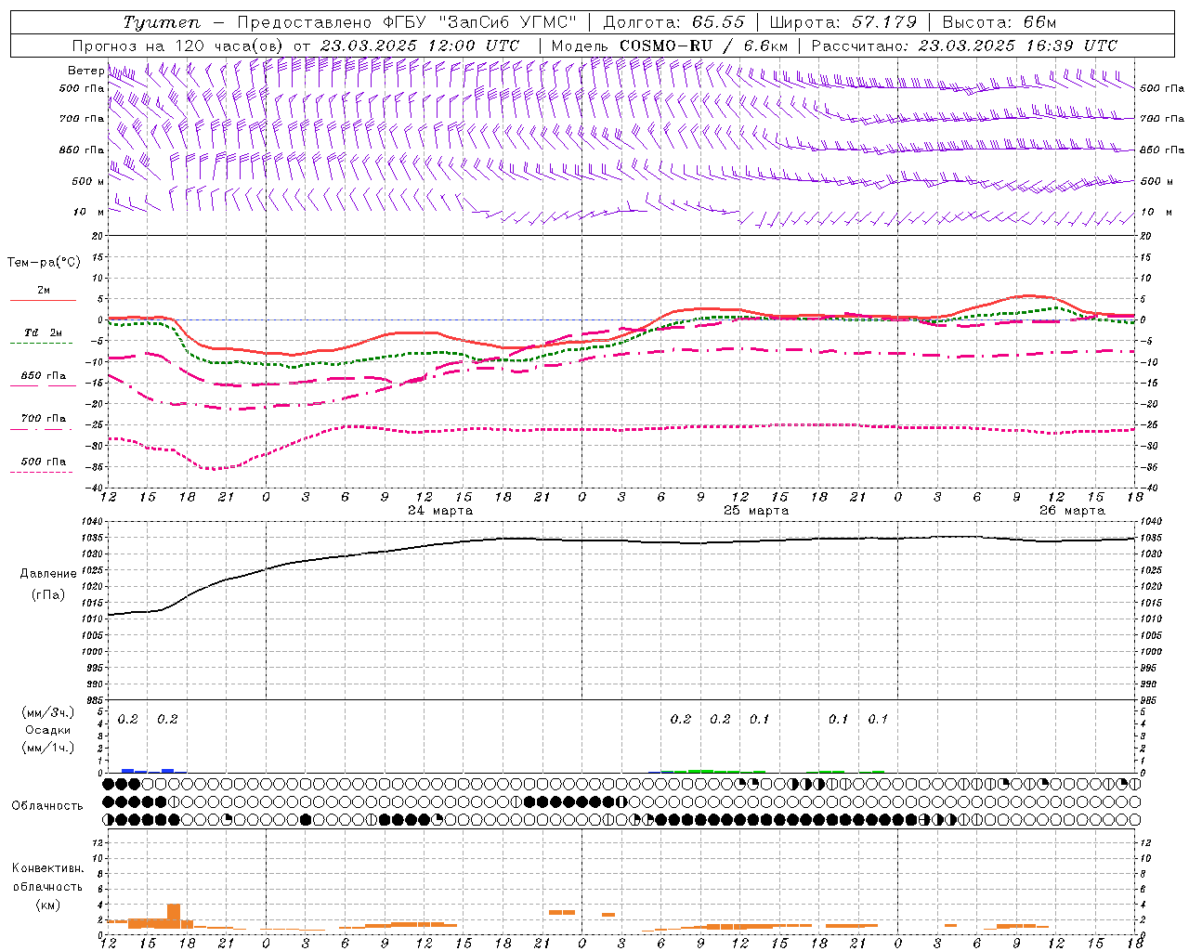Viewport: 1189px width, 951px height.
Task: Click the '10 м' label left of wind panel
Action: coord(89,212)
